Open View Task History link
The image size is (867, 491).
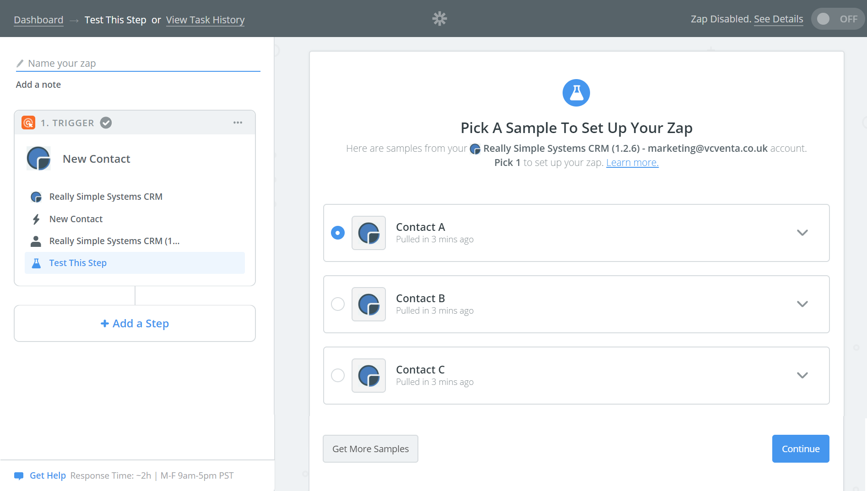tap(205, 20)
